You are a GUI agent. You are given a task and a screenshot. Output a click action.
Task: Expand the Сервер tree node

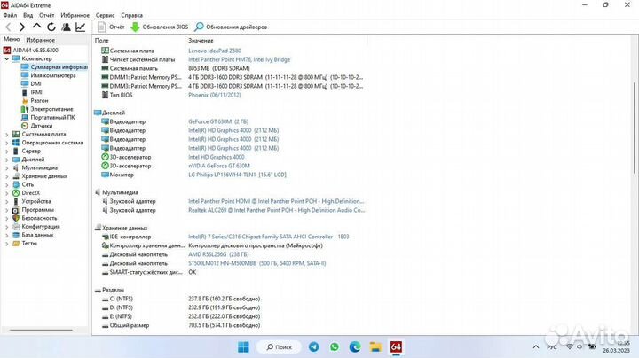[6, 151]
